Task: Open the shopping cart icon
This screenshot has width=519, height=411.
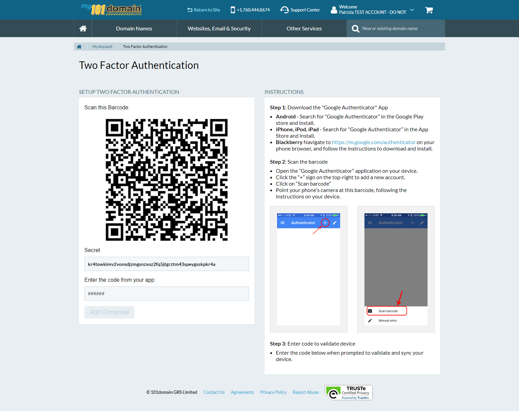Action: tap(429, 10)
